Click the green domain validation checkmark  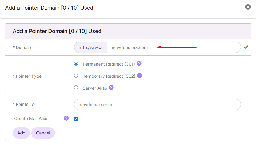coord(246,47)
